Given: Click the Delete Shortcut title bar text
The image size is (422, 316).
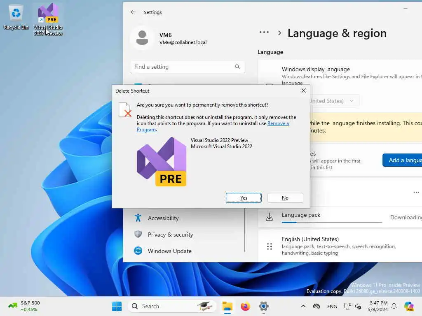Looking at the screenshot, I should pyautogui.click(x=132, y=91).
